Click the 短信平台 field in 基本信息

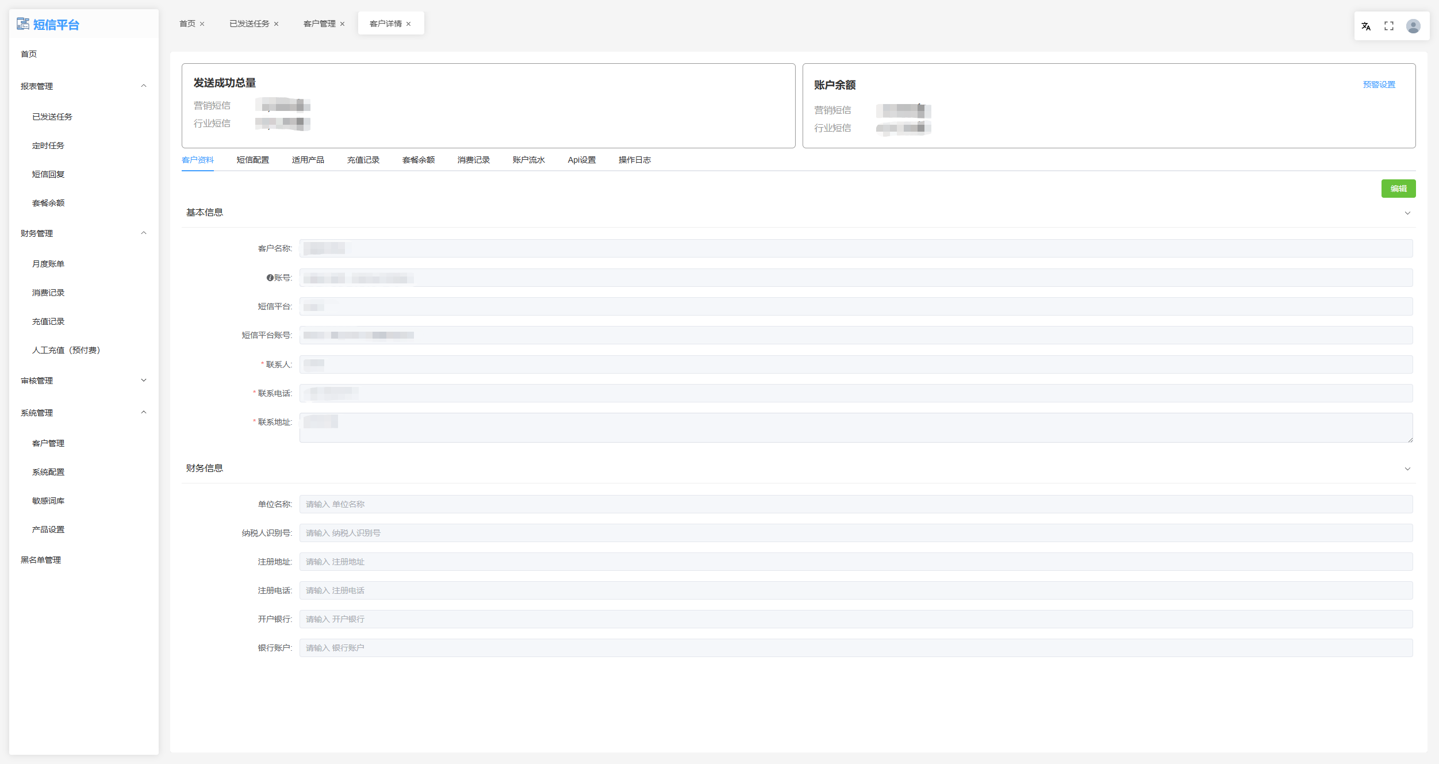856,306
